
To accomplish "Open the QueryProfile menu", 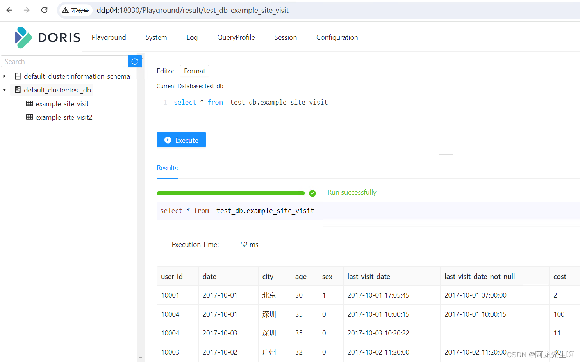I will 236,37.
